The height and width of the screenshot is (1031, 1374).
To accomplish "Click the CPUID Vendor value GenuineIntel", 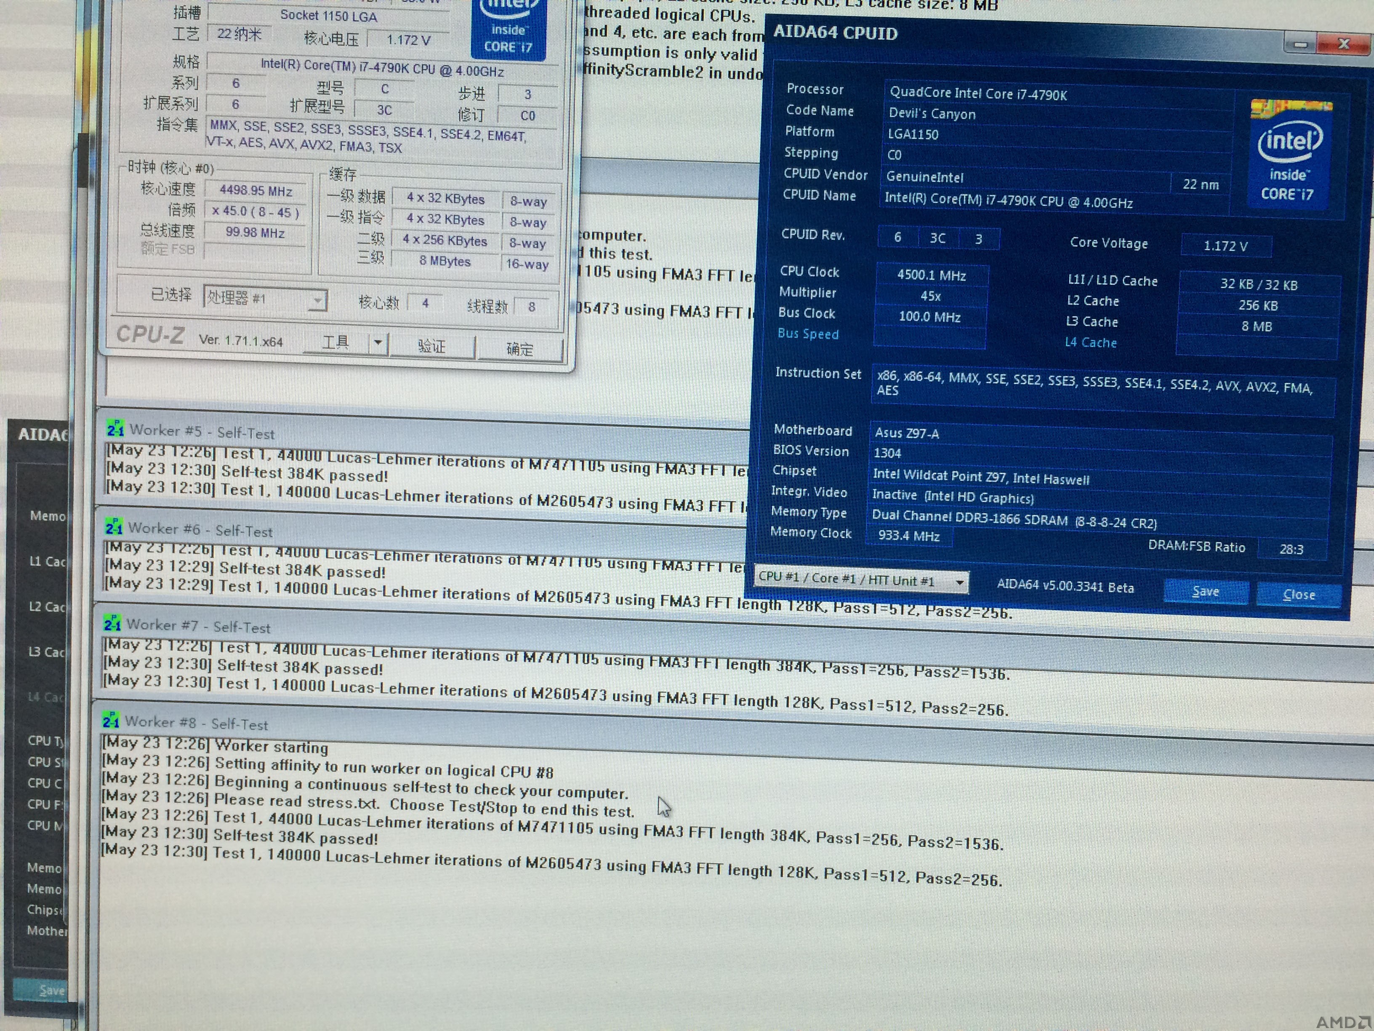I will [1025, 178].
